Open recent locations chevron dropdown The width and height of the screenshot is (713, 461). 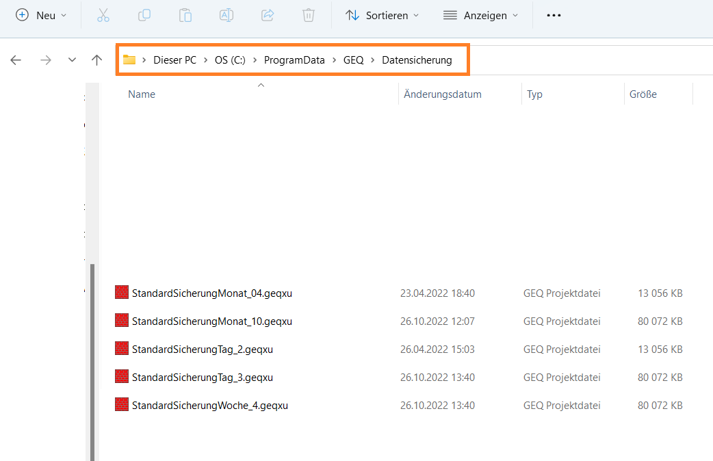pos(72,60)
